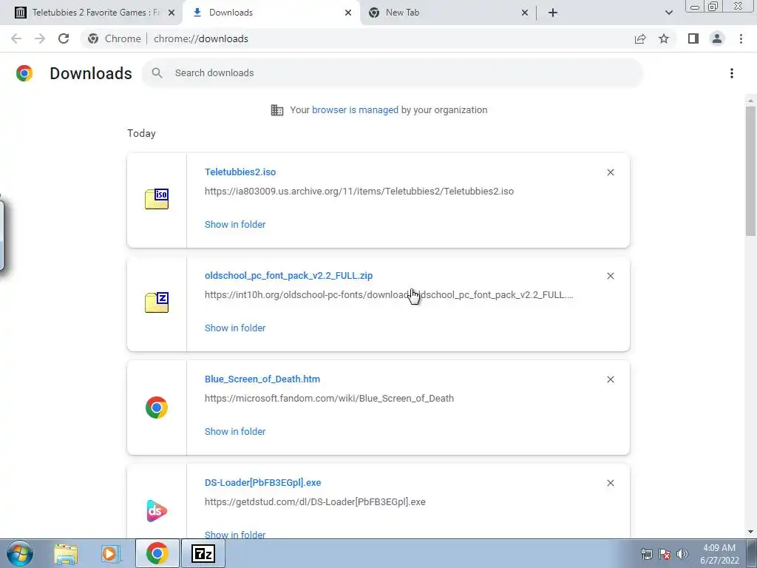Select the Downloads tab

271,13
